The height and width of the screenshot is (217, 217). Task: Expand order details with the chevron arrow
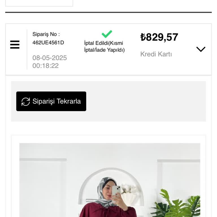201,49
